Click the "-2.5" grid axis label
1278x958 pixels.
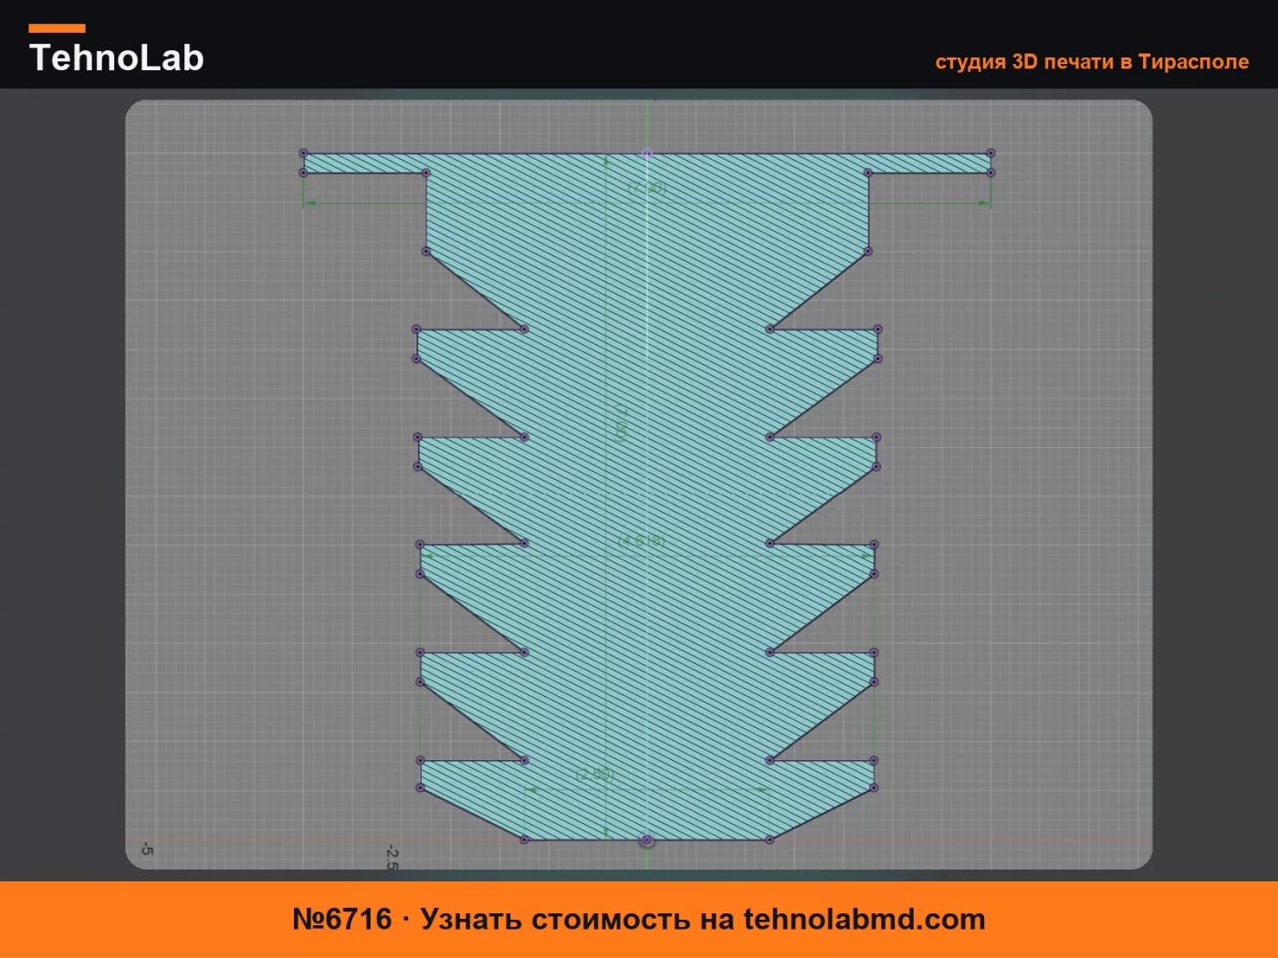(x=392, y=856)
